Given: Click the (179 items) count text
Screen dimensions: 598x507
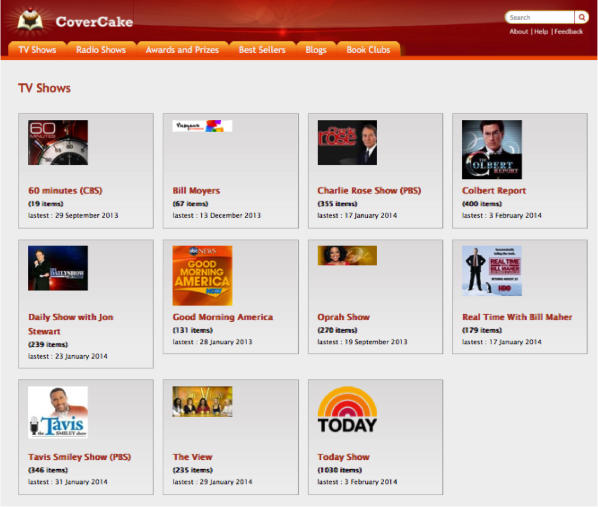Looking at the screenshot, I should [x=482, y=330].
